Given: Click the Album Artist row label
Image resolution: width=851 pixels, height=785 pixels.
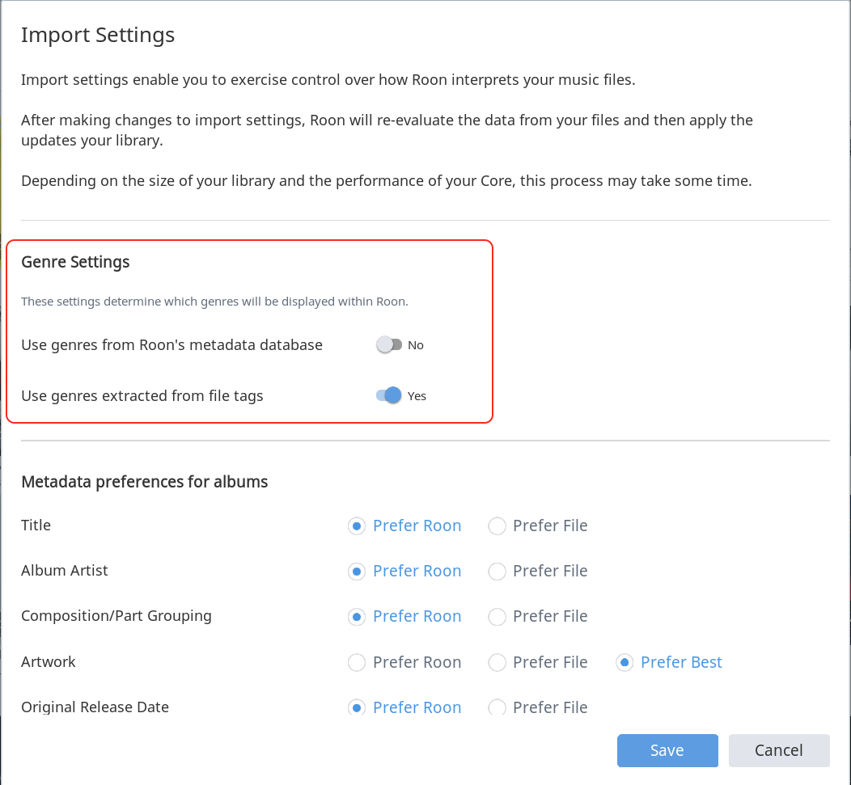Looking at the screenshot, I should 65,571.
